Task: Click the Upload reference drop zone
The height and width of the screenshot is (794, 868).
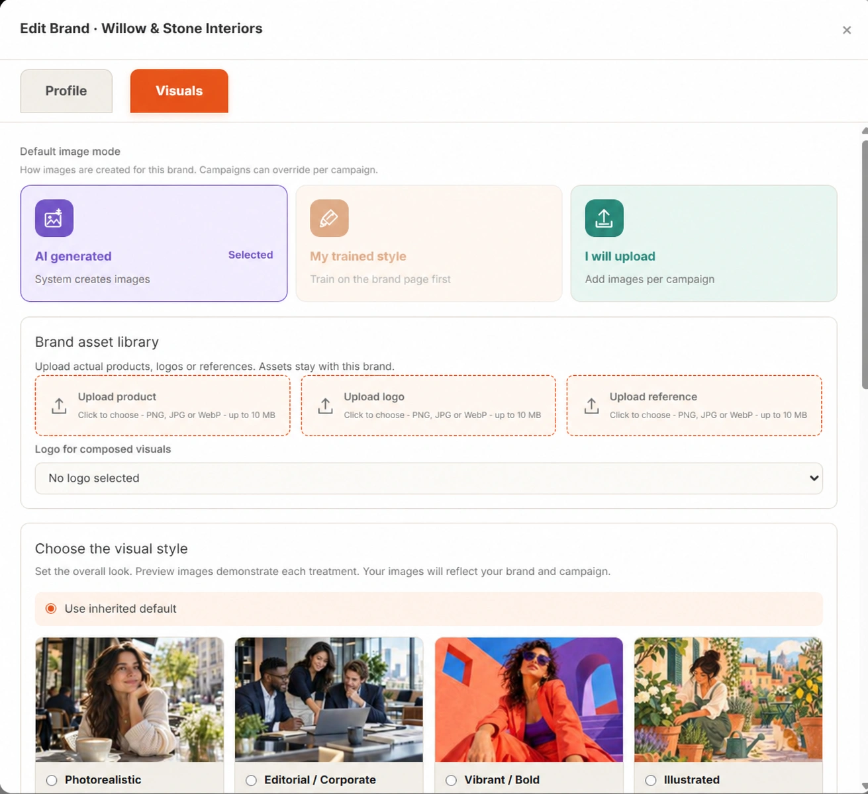Action: pos(694,406)
